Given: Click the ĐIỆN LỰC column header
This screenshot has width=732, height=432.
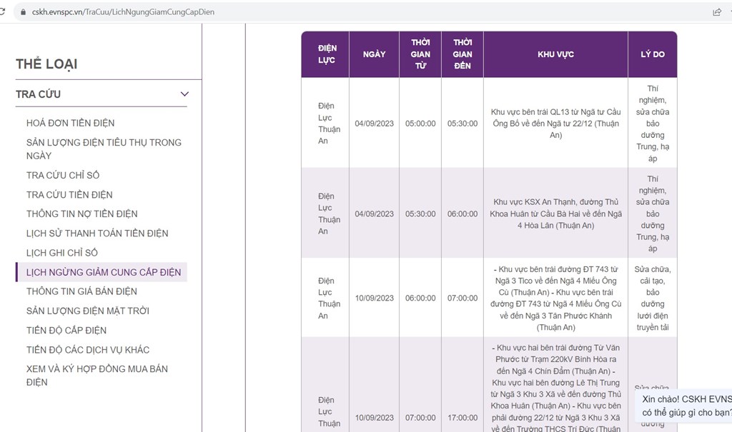Looking at the screenshot, I should 325,54.
